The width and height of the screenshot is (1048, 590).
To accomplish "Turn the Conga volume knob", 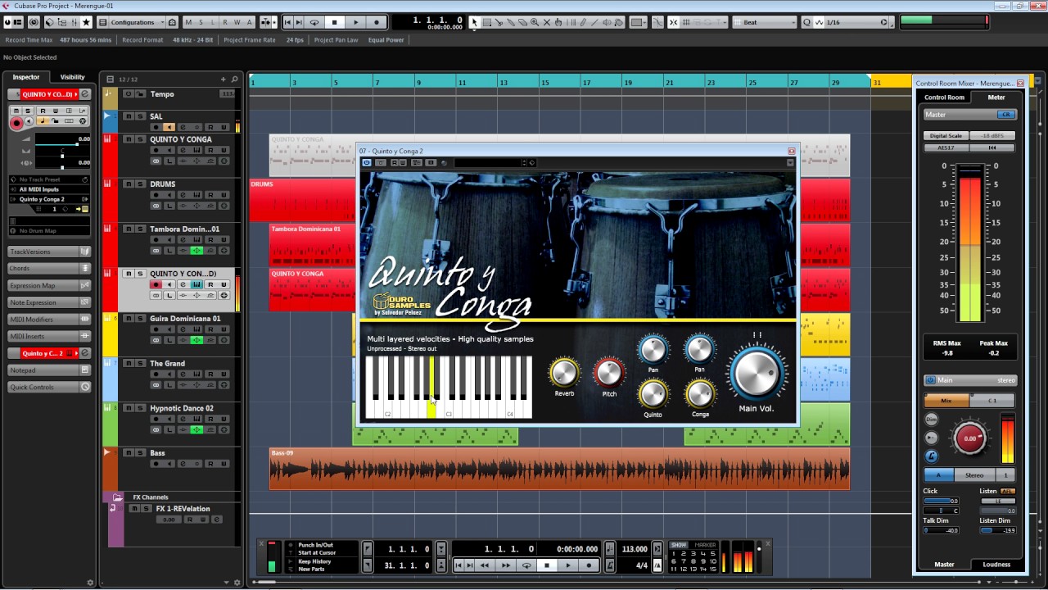I will point(700,395).
